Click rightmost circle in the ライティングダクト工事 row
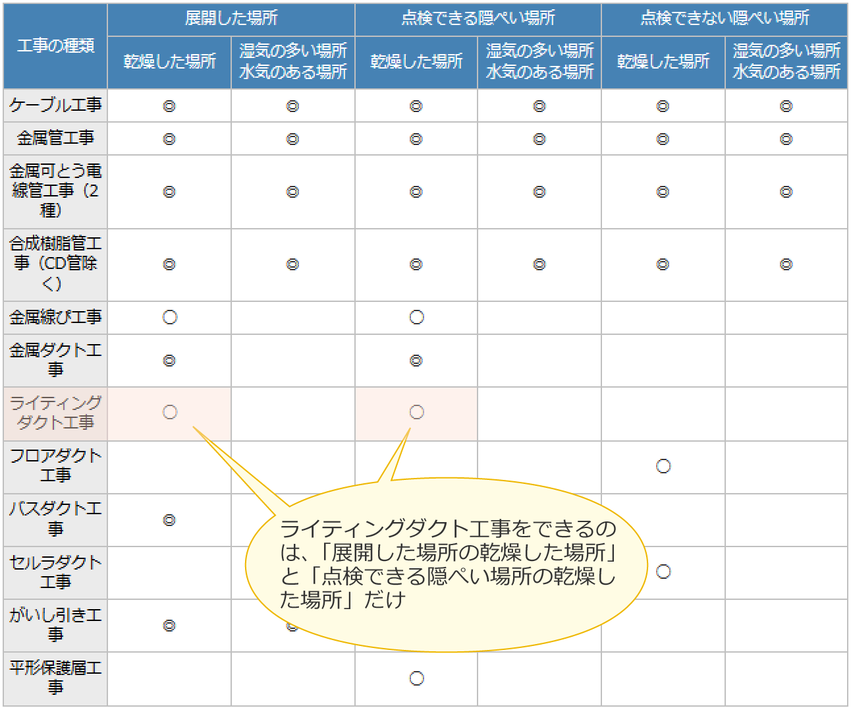 point(416,412)
